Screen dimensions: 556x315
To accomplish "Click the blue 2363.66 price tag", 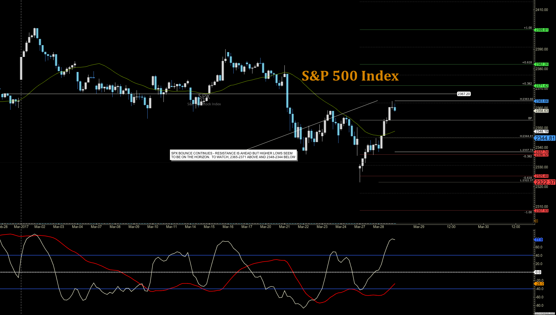I will pos(541,101).
